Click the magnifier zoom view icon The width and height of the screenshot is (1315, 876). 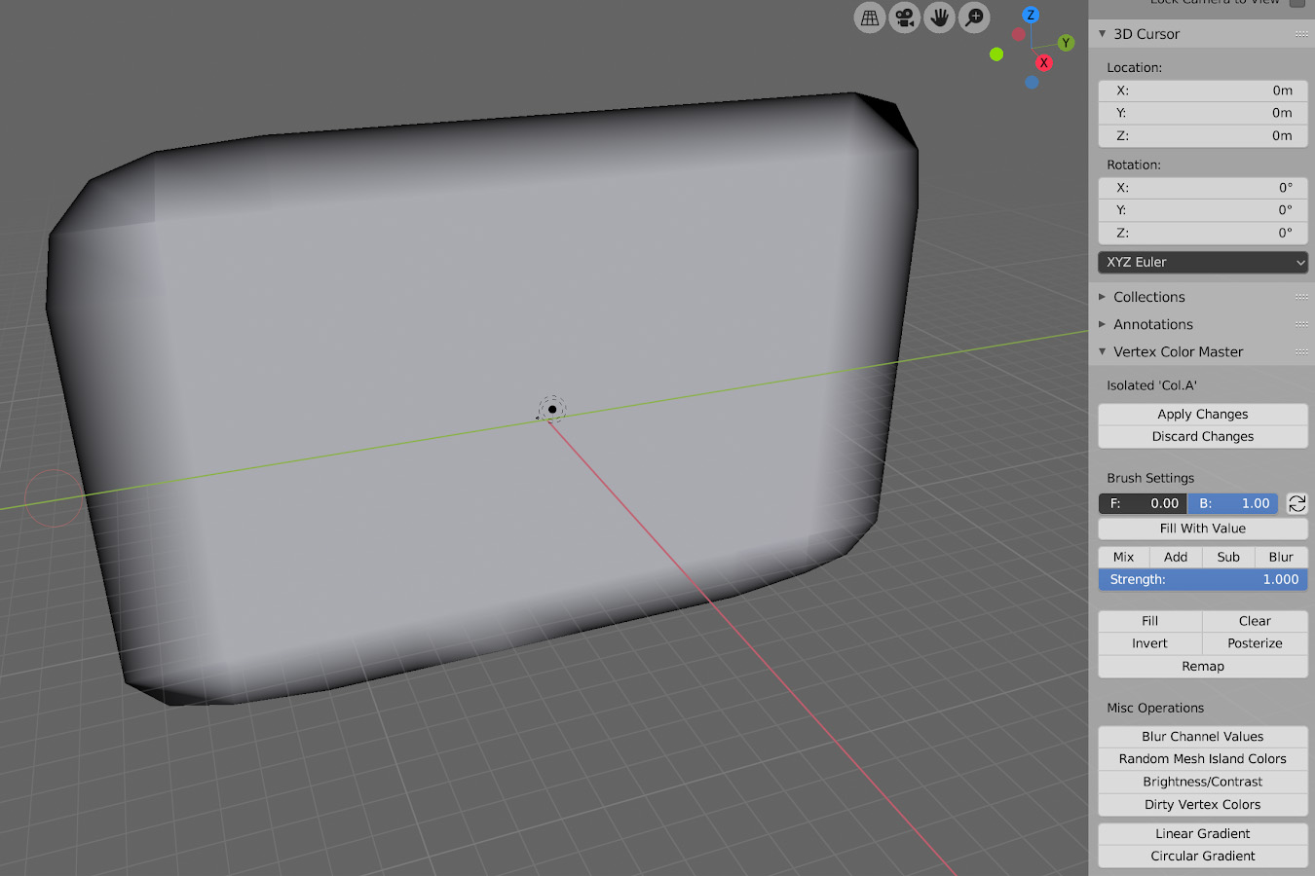[x=974, y=18]
